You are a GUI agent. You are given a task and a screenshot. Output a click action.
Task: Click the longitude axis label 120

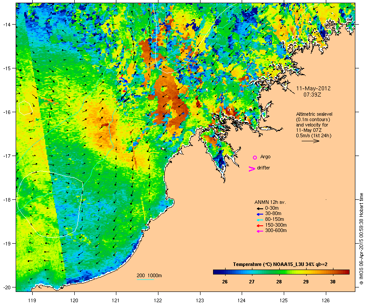click(74, 300)
